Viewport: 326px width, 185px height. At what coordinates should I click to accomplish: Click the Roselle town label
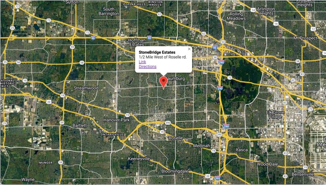pos(176,138)
